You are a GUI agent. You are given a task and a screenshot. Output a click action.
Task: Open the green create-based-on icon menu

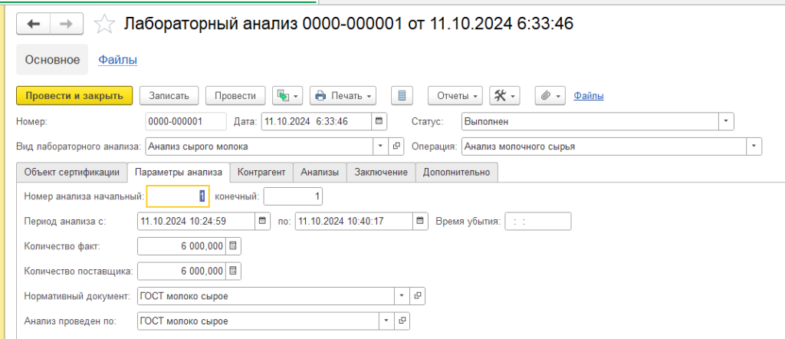click(x=288, y=96)
